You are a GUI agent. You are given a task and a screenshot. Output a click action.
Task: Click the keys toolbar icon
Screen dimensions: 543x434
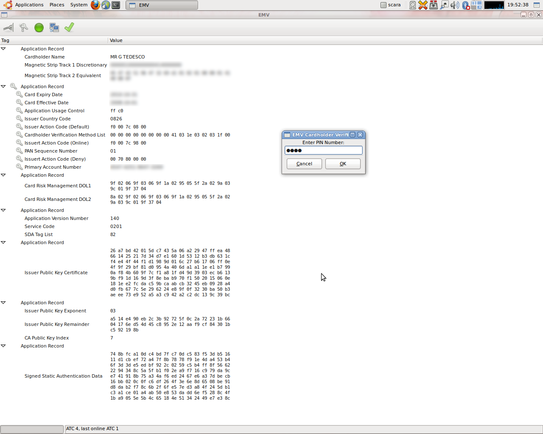tap(24, 28)
